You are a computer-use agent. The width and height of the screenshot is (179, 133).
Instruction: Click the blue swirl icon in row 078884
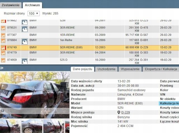click(24, 41)
